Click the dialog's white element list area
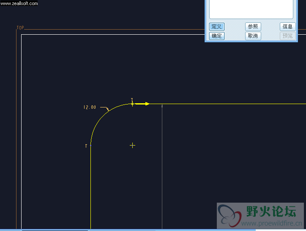 (251, 9)
